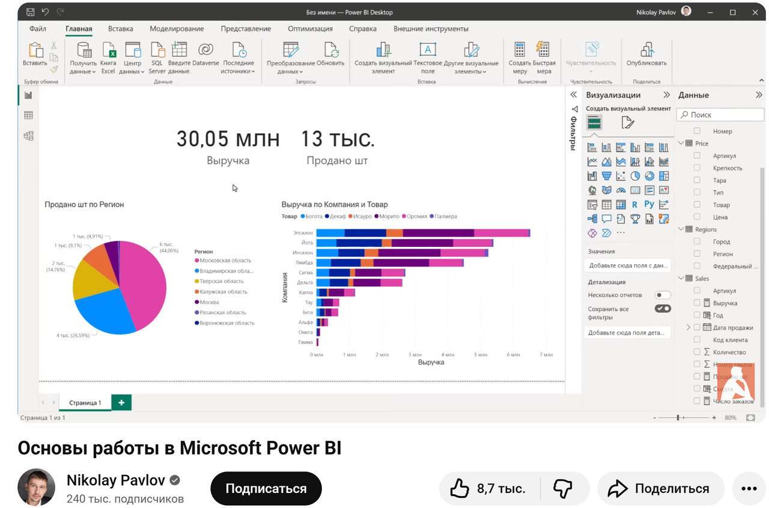Check the Товар field under Price
This screenshot has width=769, height=508.
[697, 205]
